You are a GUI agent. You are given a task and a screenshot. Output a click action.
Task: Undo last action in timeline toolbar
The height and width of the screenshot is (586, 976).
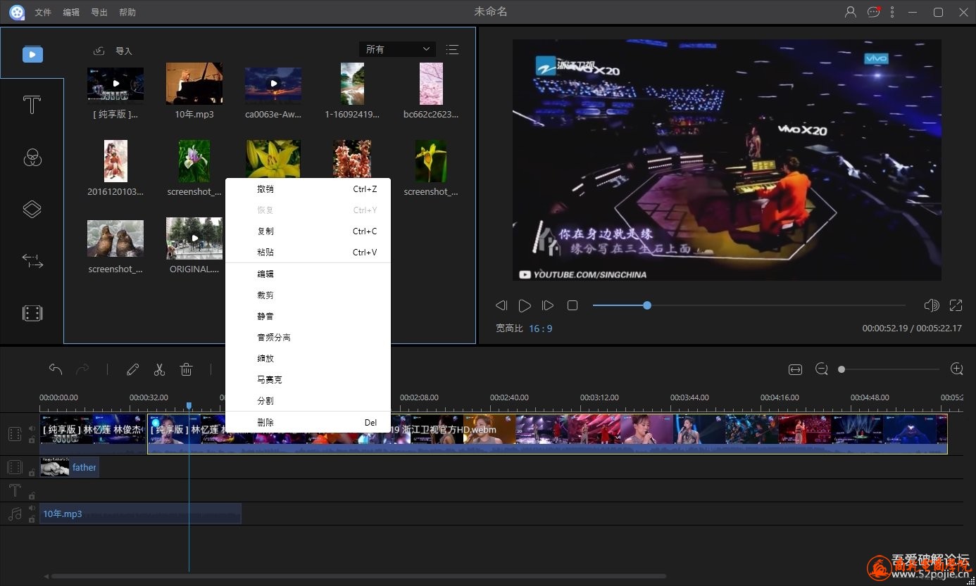[x=56, y=369]
